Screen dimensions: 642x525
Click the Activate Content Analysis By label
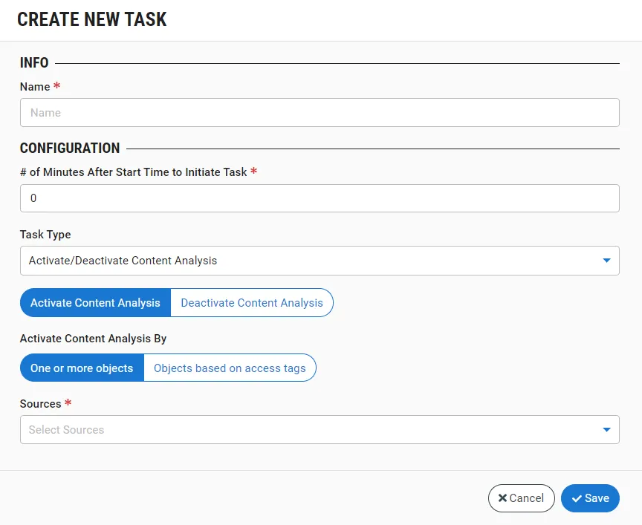tap(94, 339)
